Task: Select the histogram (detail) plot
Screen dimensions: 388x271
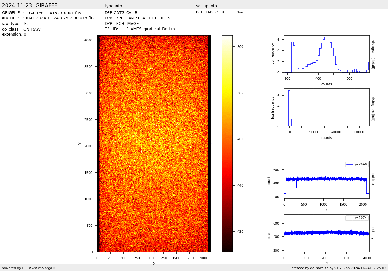Action: coord(326,54)
